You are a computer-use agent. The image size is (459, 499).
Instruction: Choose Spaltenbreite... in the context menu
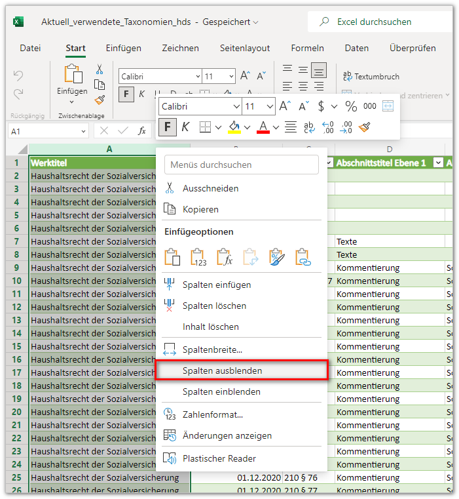[x=212, y=349]
